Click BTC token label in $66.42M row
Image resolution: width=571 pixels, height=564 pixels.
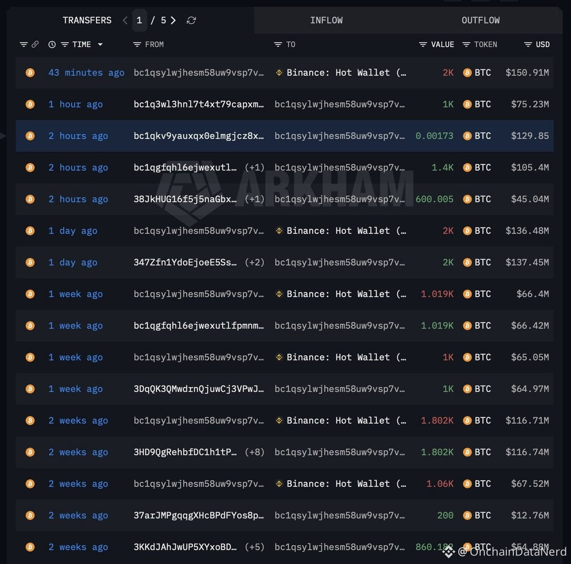point(482,326)
